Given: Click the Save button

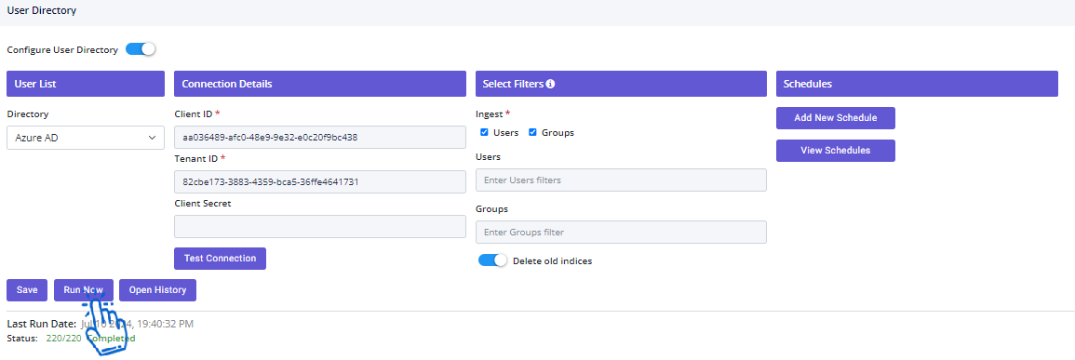Looking at the screenshot, I should 27,290.
